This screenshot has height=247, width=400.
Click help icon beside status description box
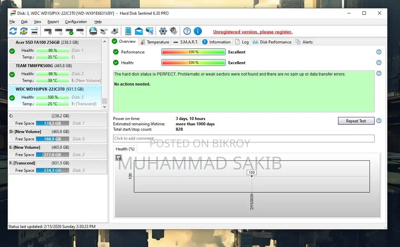click(x=379, y=73)
